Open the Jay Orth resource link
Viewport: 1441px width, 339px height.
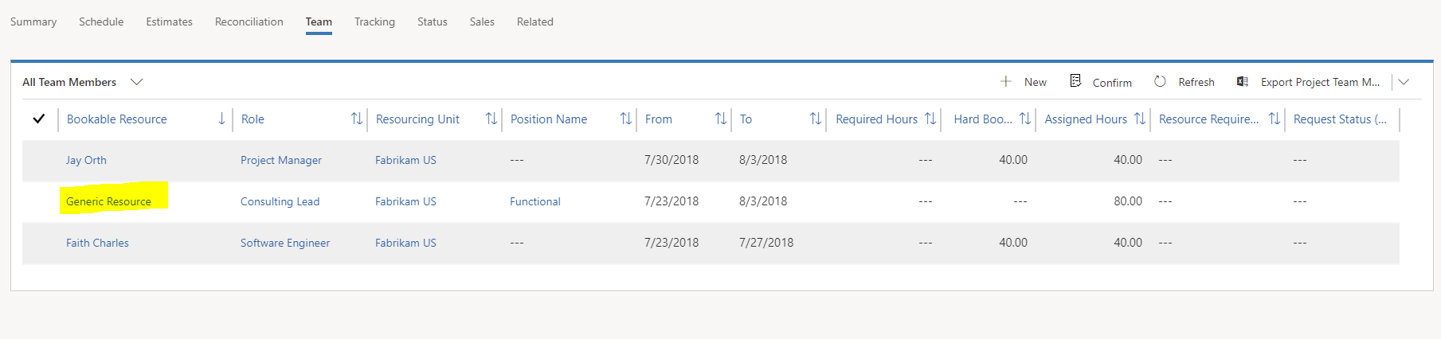click(86, 160)
